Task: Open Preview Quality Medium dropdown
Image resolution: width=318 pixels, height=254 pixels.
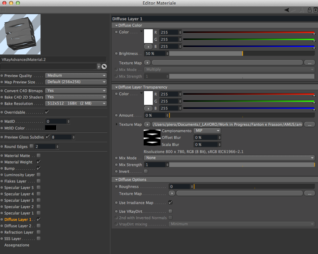Action: pos(76,76)
